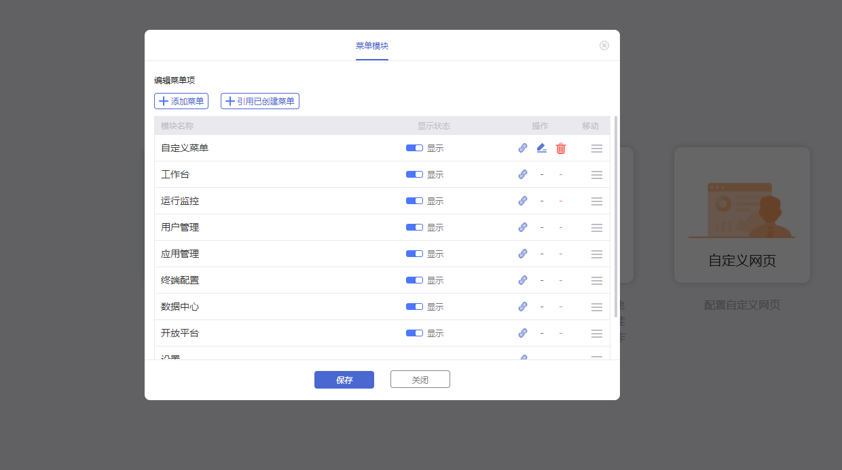Click the link icon for 用户管理
Screen dimensions: 842x470
click(x=523, y=227)
